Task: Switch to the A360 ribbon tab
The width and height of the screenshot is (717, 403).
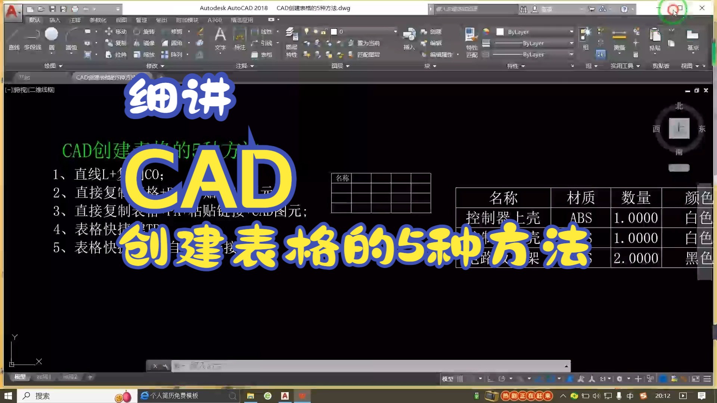Action: [x=215, y=20]
